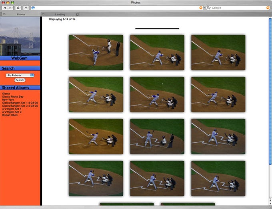The height and width of the screenshot is (209, 272).
Task: Open the middle thumbnail in the second row
Action: coord(157,94)
